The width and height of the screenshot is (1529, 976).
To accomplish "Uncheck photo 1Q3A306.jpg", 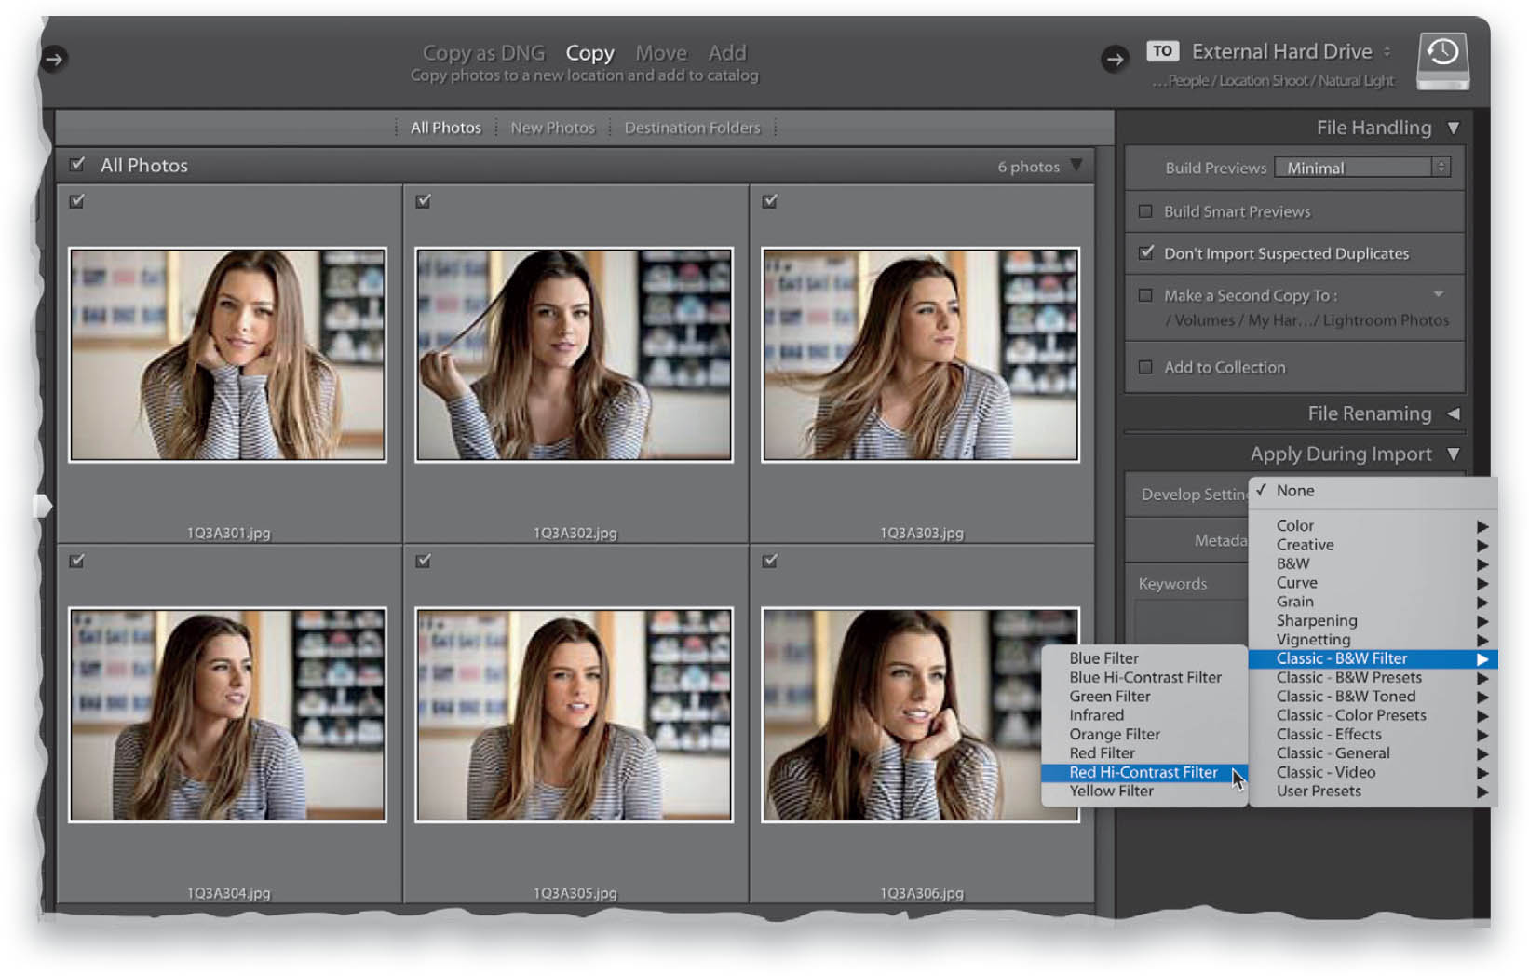I will (770, 561).
